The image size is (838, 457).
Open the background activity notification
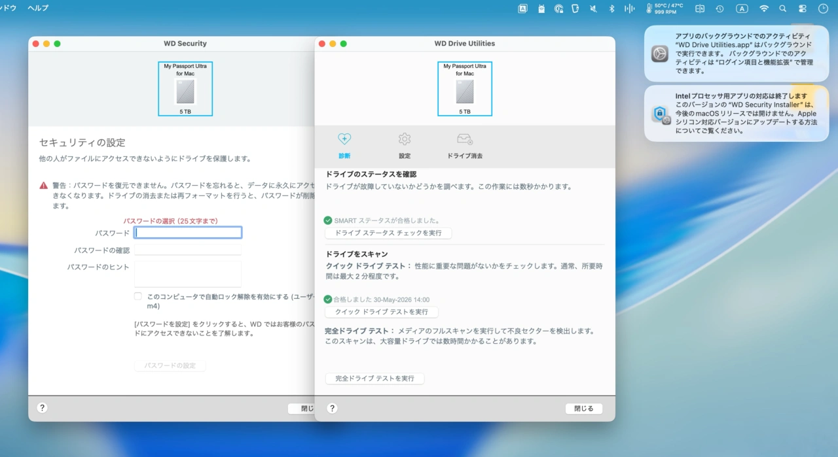(x=737, y=54)
